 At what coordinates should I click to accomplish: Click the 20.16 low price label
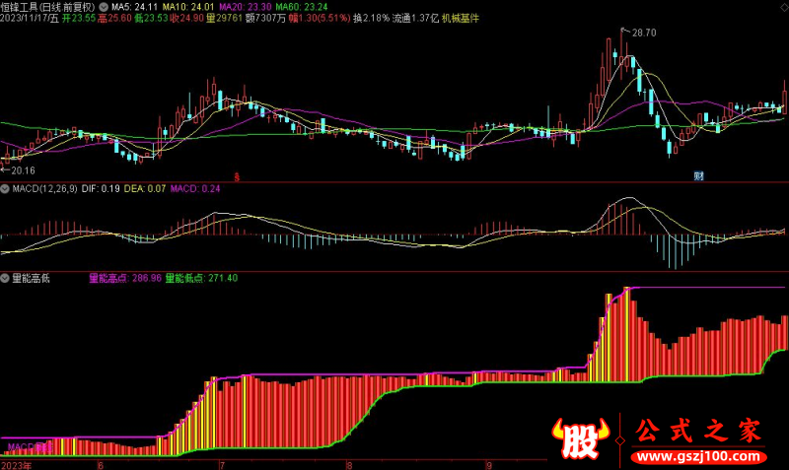pos(23,170)
